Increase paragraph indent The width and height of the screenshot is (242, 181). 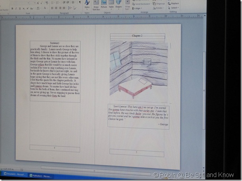point(68,2)
